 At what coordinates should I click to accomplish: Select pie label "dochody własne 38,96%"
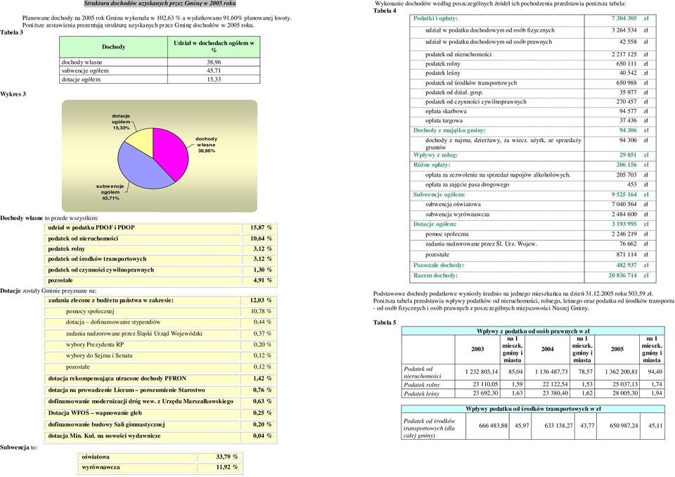[x=206, y=145]
